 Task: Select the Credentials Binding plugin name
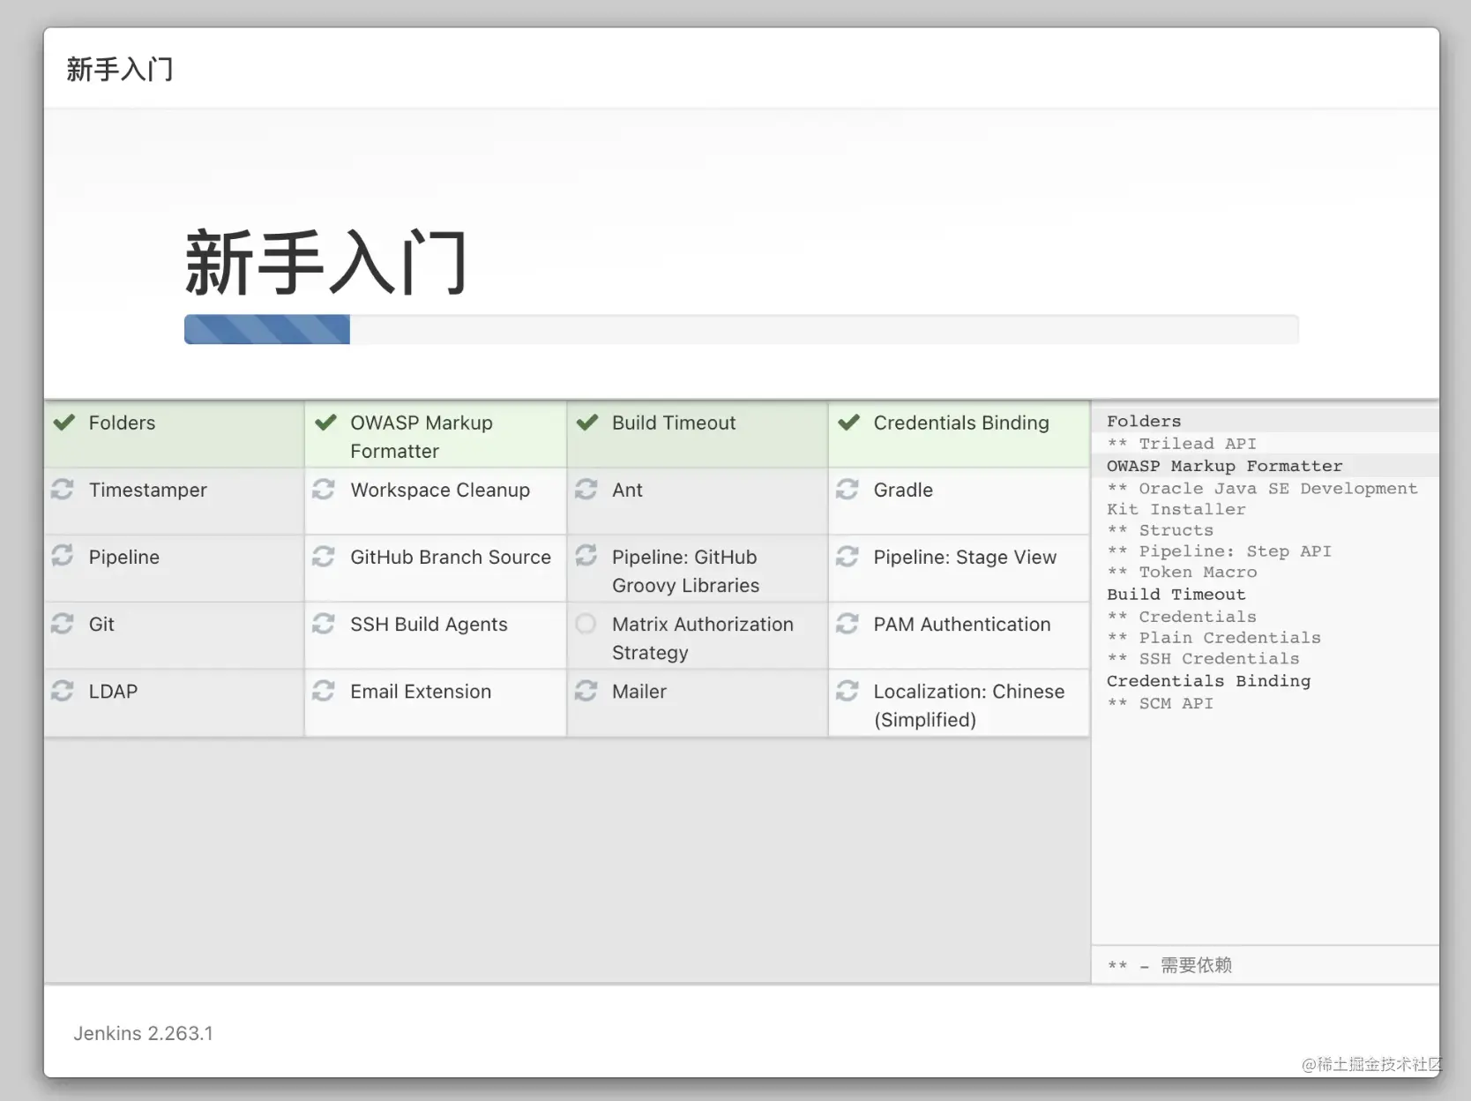click(961, 423)
